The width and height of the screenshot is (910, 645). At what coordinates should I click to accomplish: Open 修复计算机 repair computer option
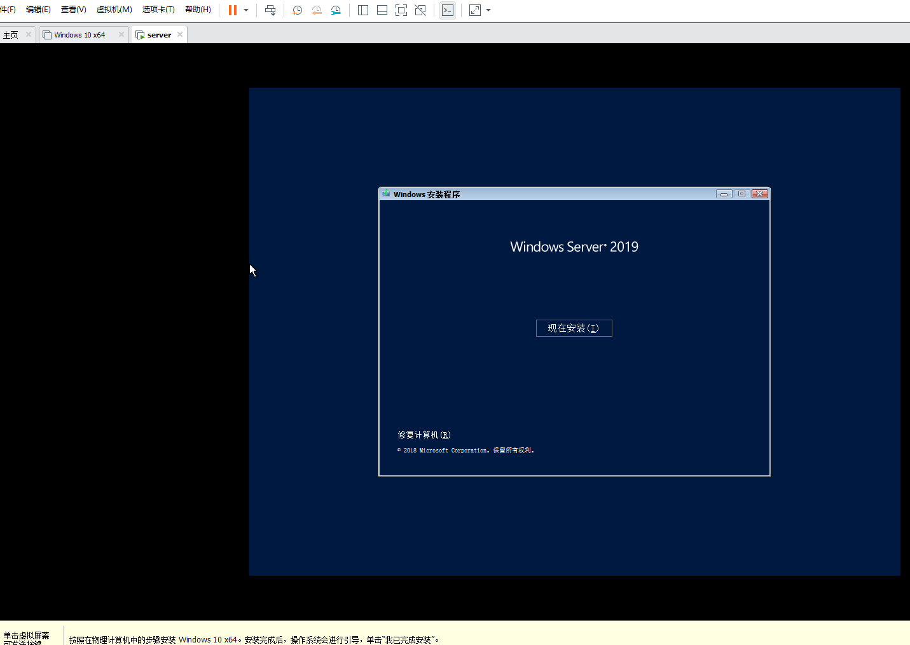click(x=424, y=435)
